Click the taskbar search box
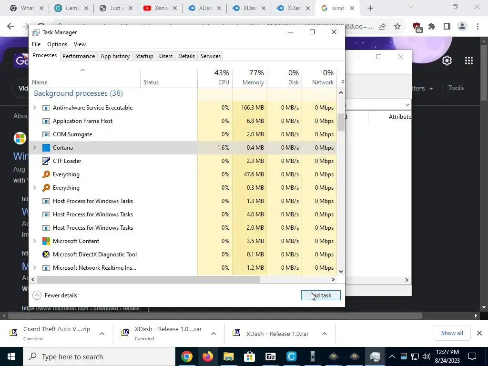The image size is (488, 366). [99, 356]
